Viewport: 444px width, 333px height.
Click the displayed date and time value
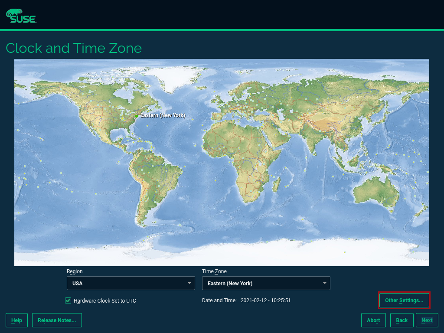pos(265,300)
